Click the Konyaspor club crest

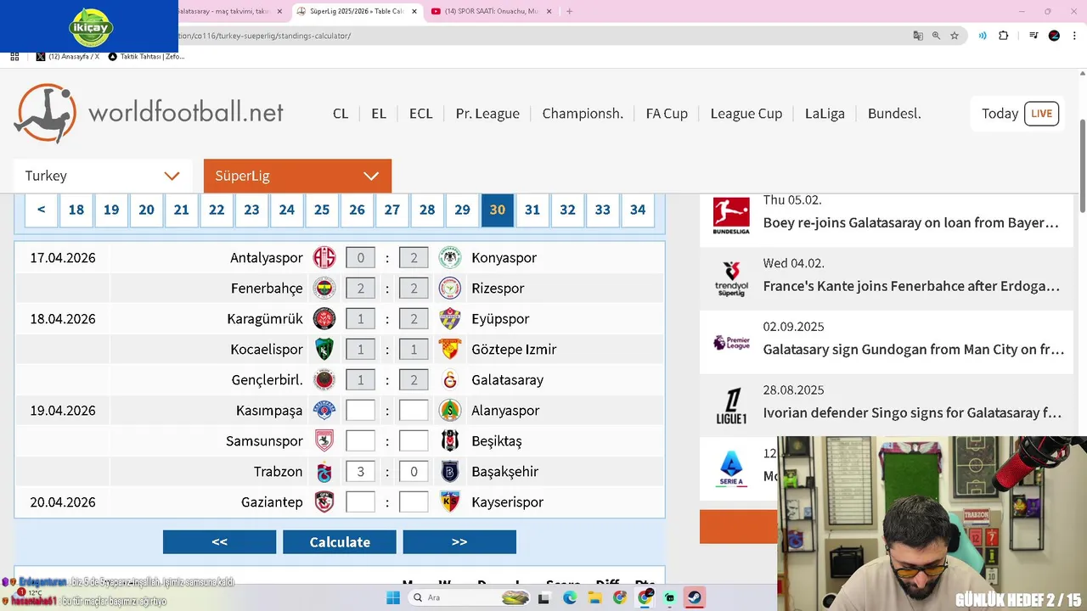tap(449, 257)
